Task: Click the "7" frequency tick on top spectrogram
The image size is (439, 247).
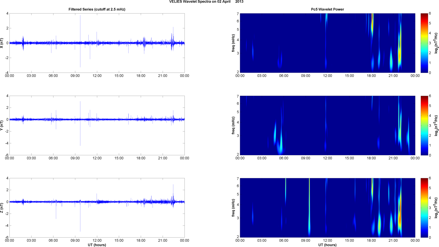Action: coord(238,14)
